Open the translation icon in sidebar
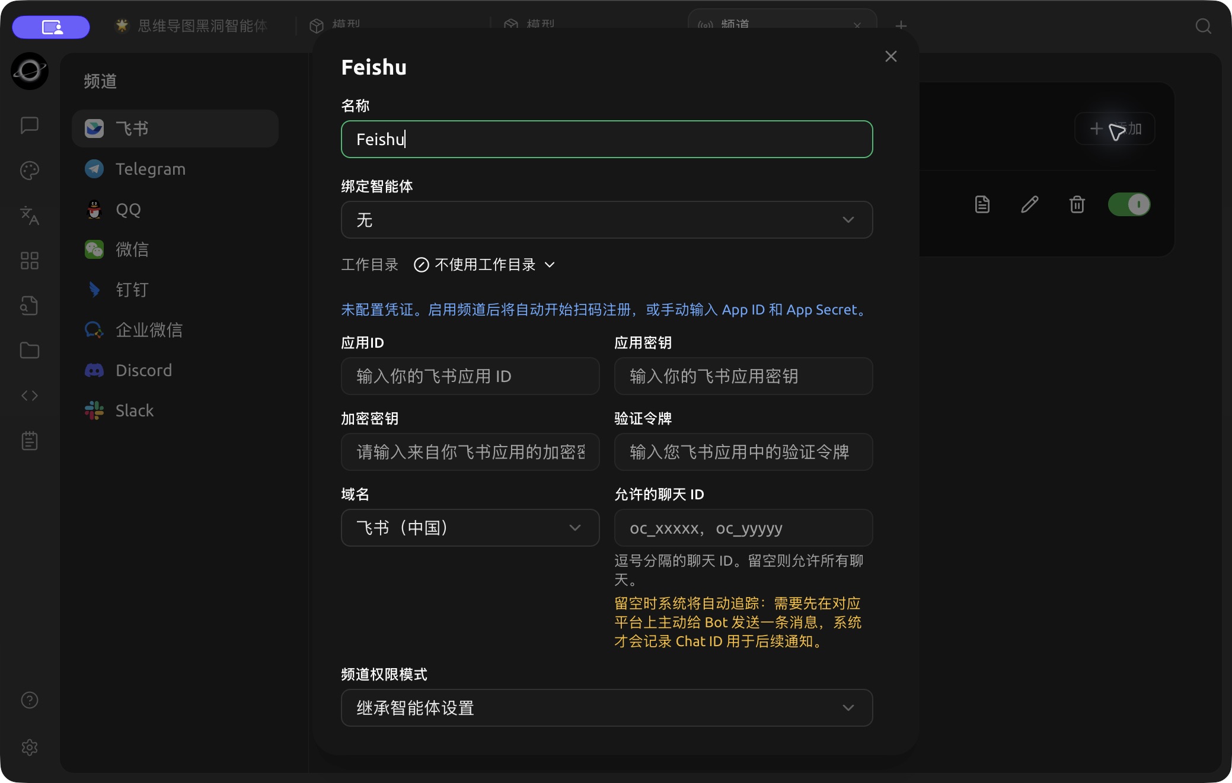 (x=30, y=216)
